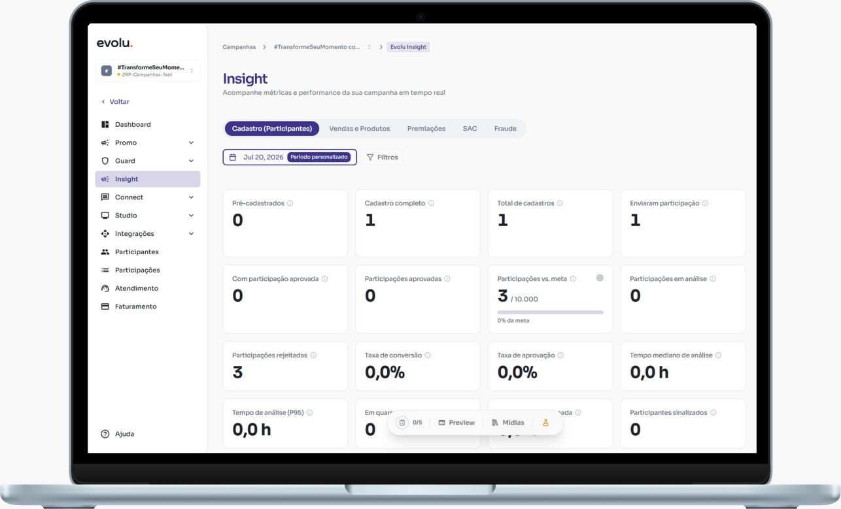Image resolution: width=841 pixels, height=509 pixels.
Task: Select the SAC tab
Action: coord(470,129)
